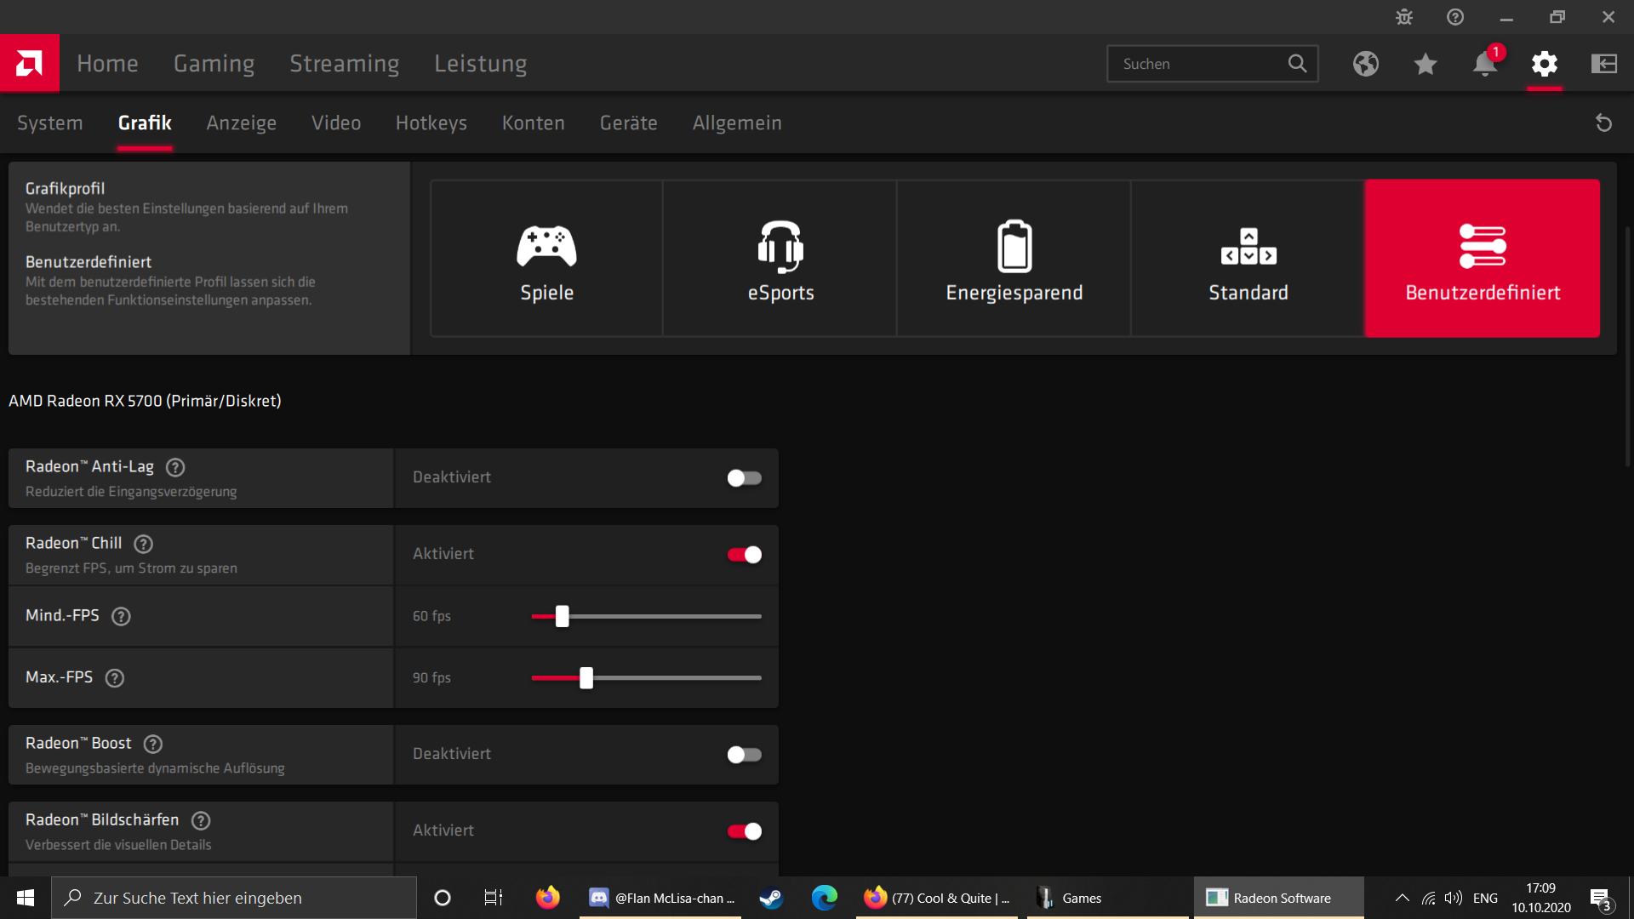The image size is (1634, 919).
Task: Open favorites star icon
Action: (x=1425, y=64)
